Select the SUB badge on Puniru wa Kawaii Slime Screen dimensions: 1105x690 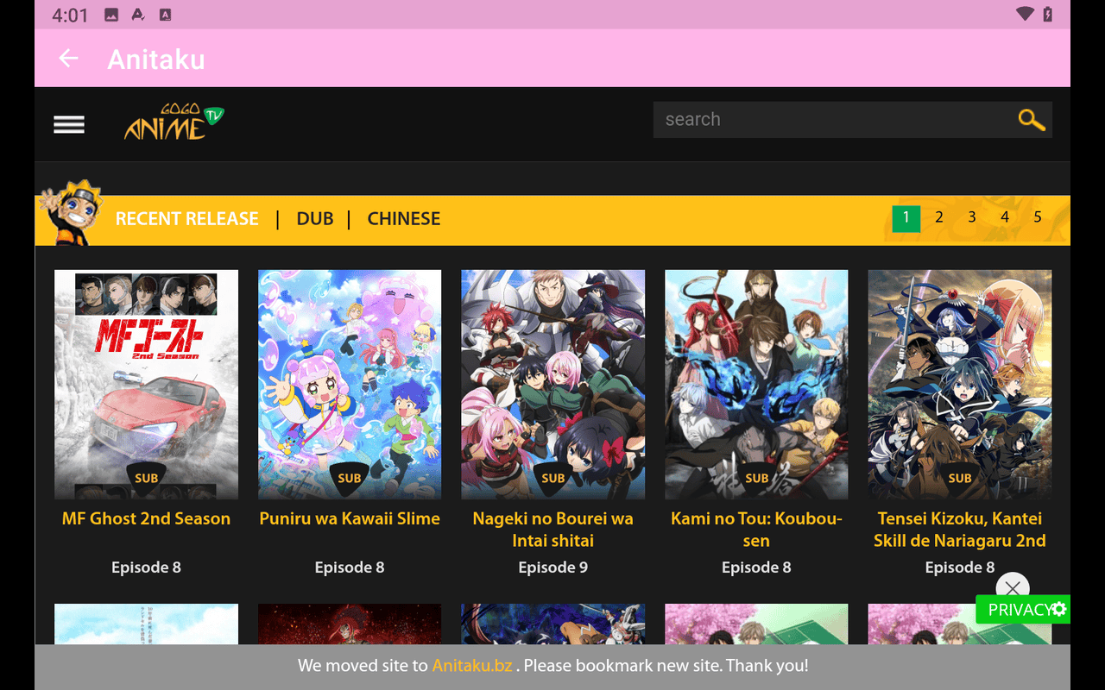point(350,477)
